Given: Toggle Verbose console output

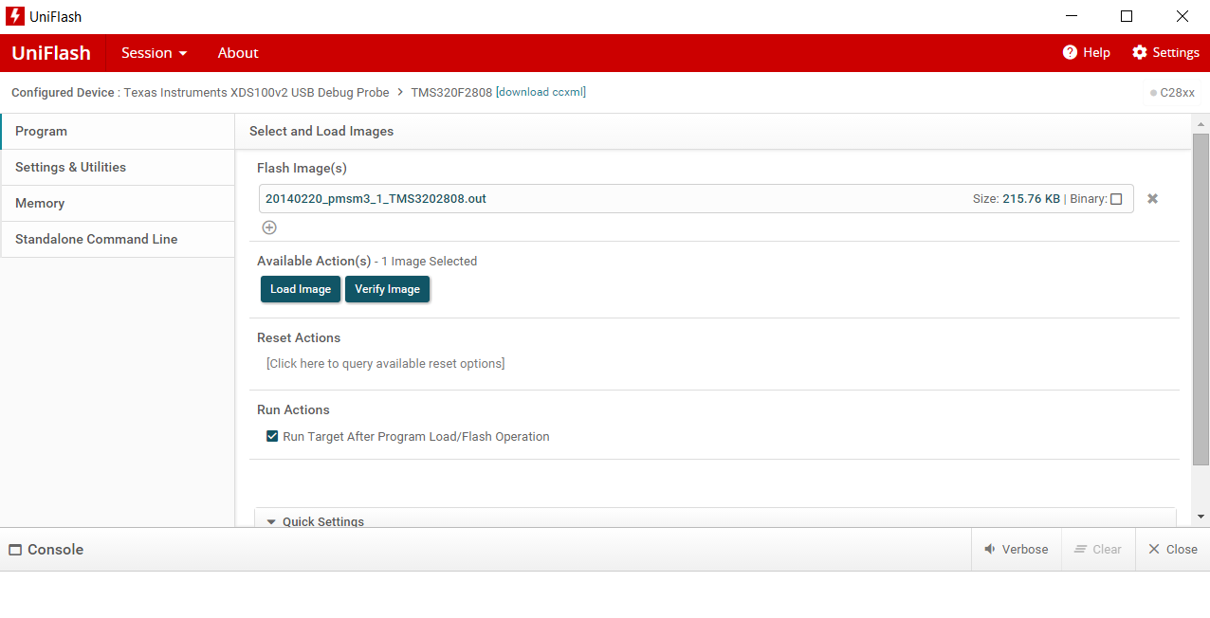Looking at the screenshot, I should click(1016, 549).
